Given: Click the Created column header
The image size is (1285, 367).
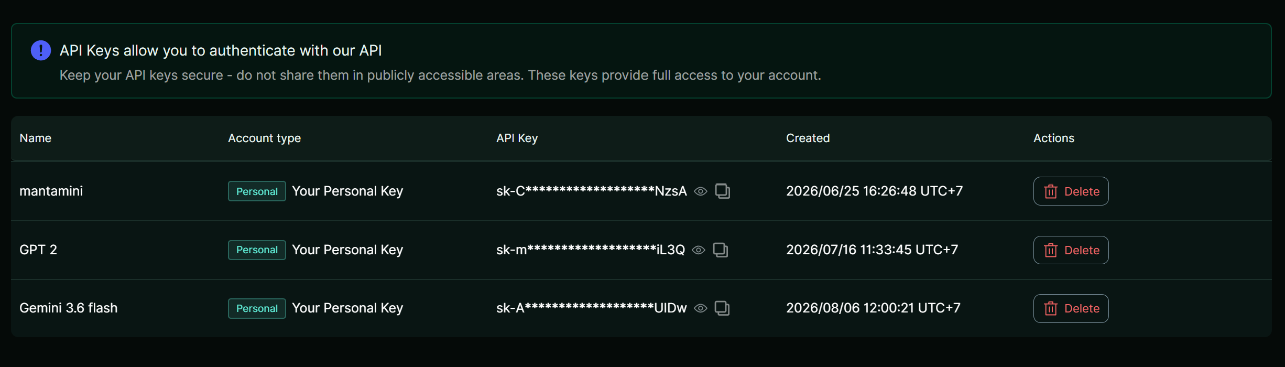Looking at the screenshot, I should click(808, 138).
